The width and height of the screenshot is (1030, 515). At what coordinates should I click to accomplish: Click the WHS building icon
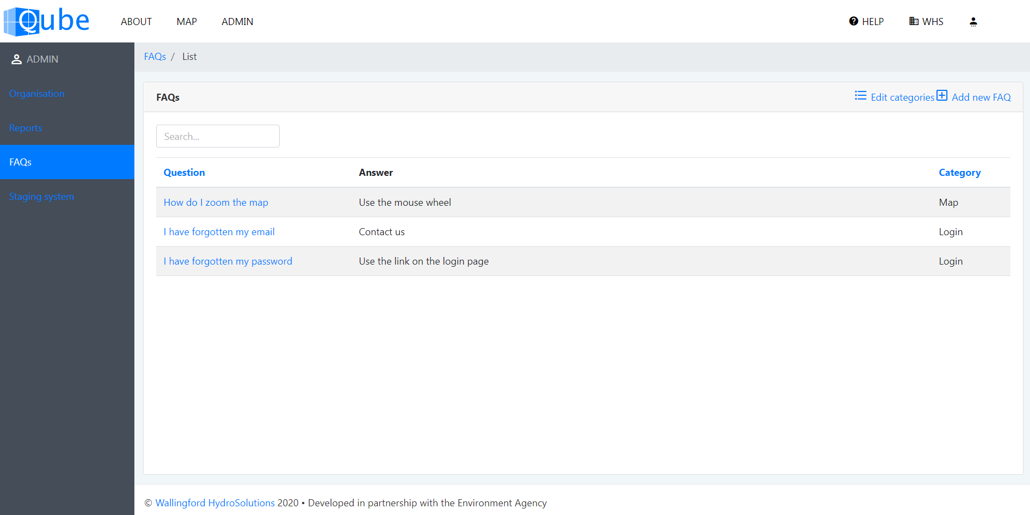click(914, 21)
